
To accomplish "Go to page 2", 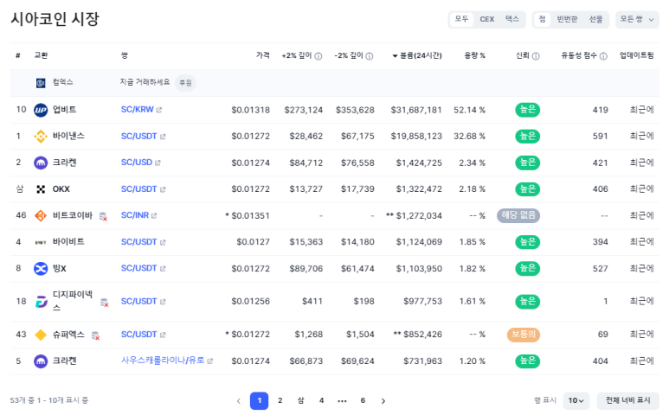I will point(280,400).
